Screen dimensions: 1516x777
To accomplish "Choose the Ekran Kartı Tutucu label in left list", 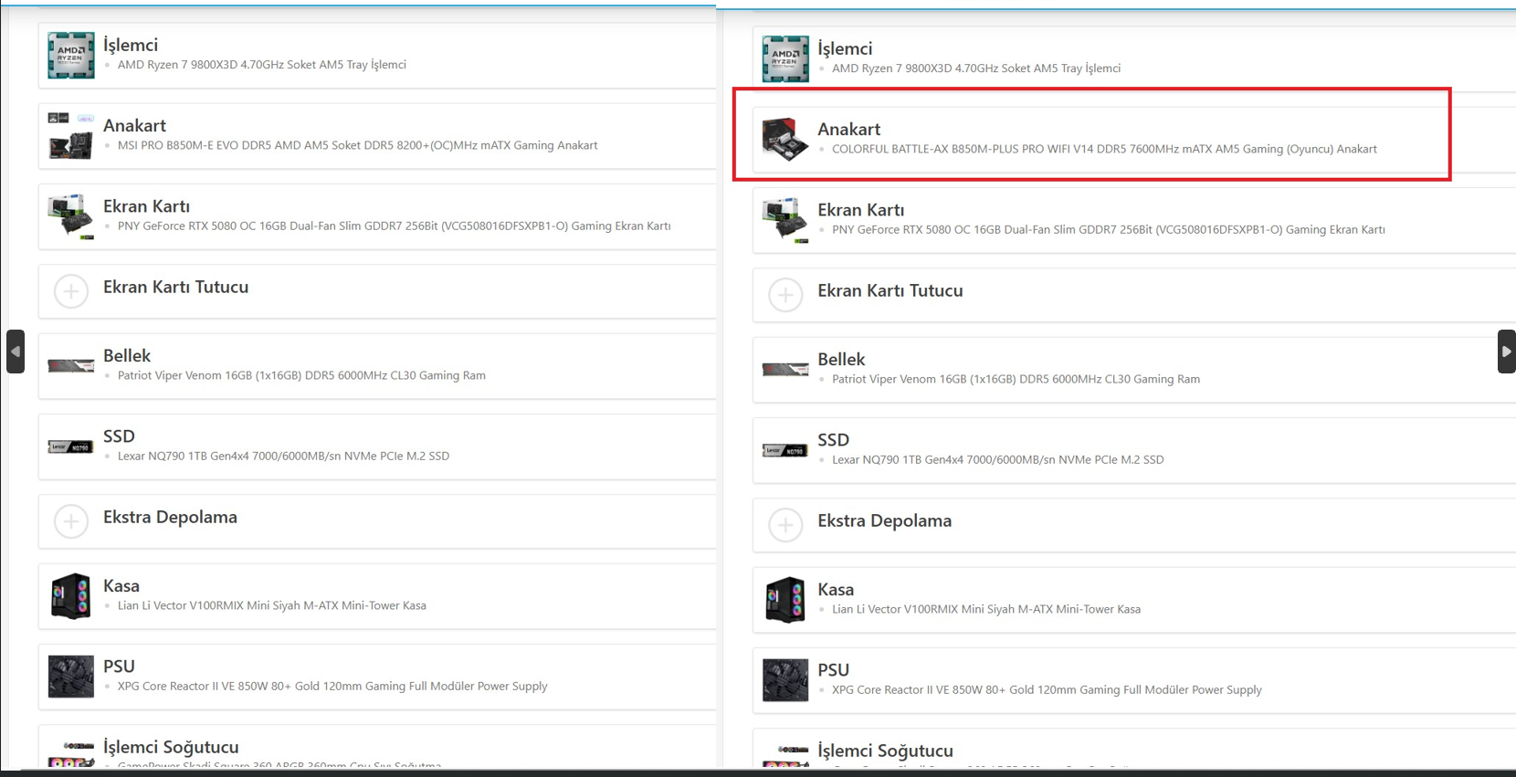I will (175, 287).
